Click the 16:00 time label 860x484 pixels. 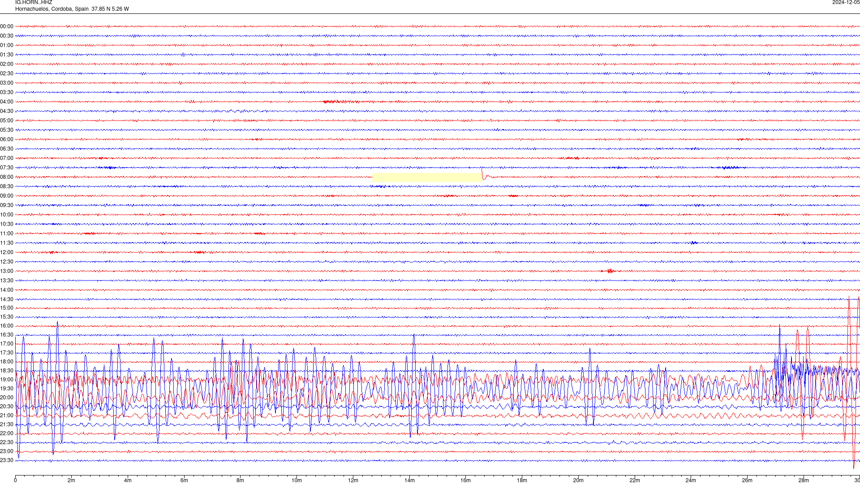pyautogui.click(x=7, y=326)
